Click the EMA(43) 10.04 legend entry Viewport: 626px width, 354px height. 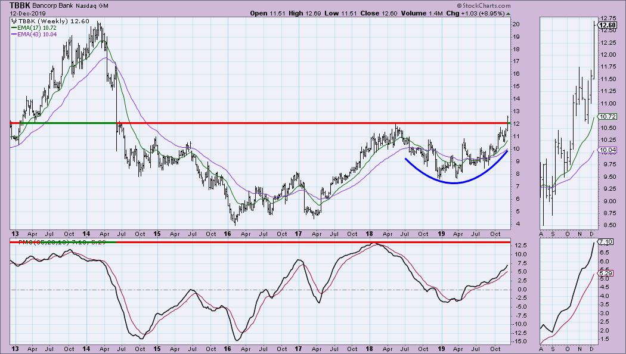[34, 35]
